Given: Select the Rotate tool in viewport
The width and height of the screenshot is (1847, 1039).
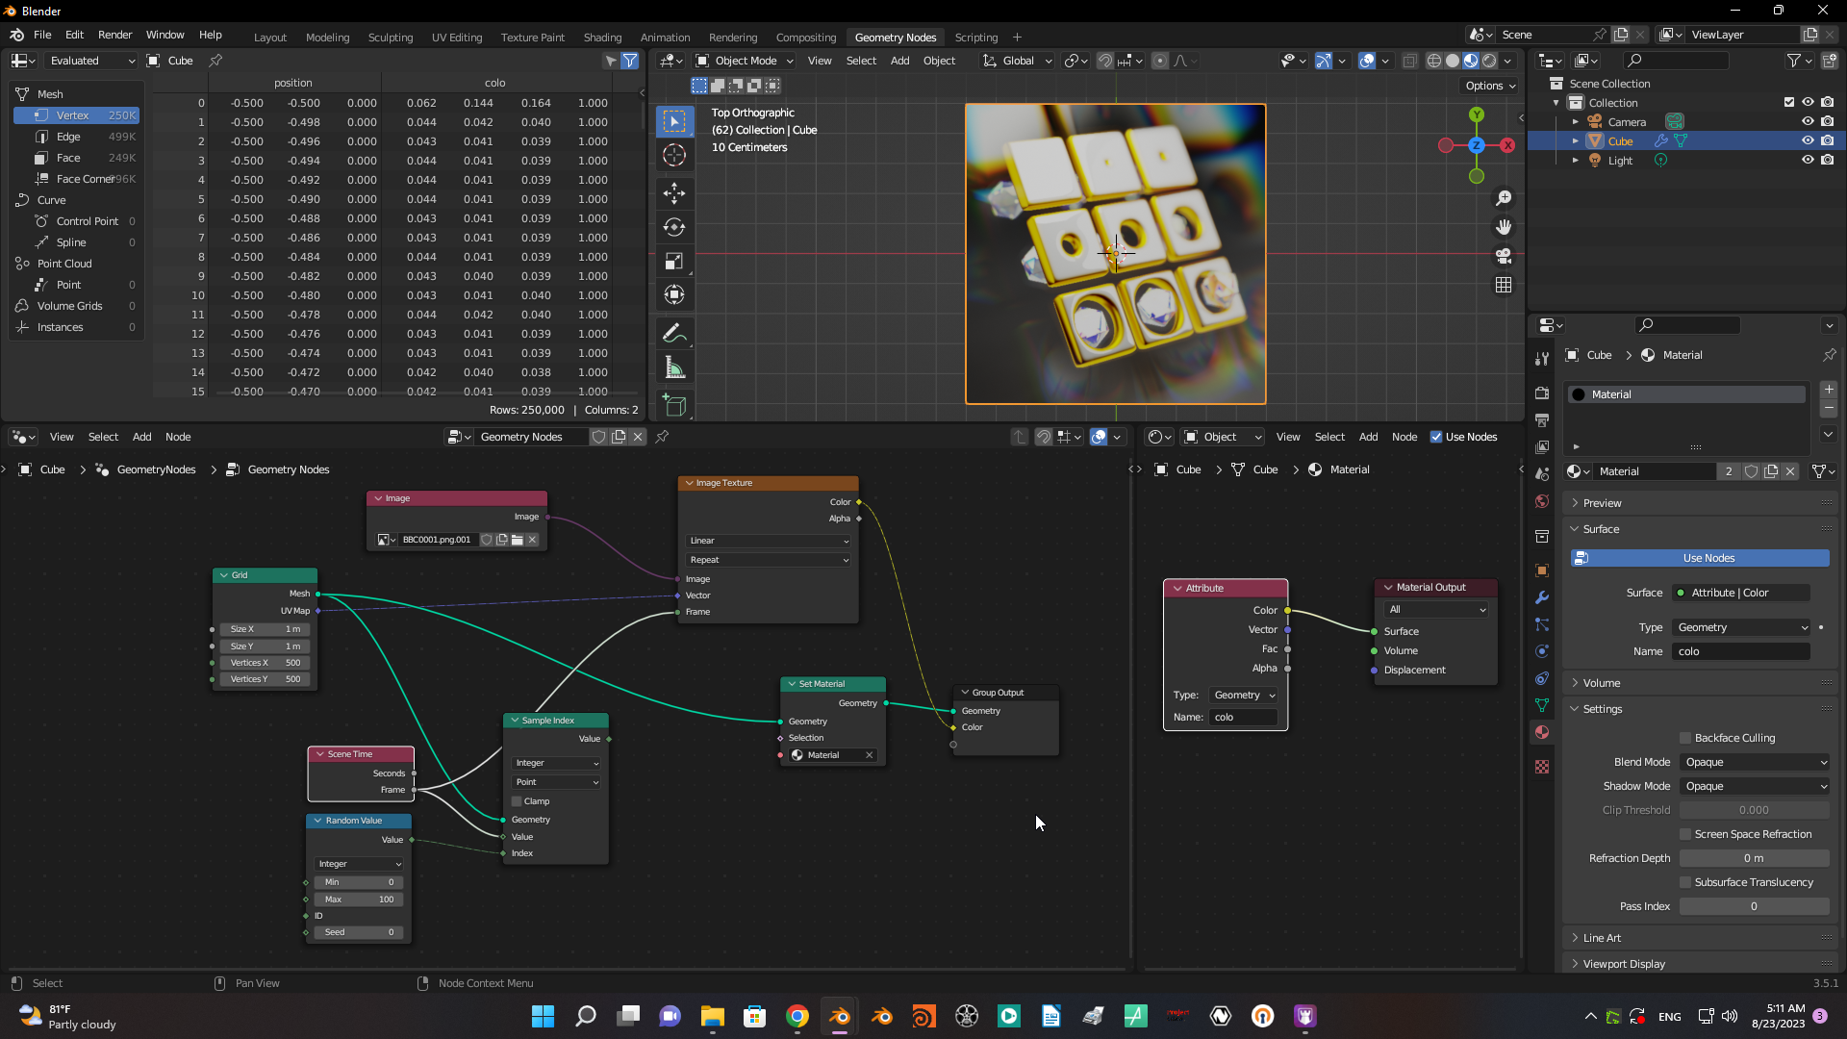Looking at the screenshot, I should pyautogui.click(x=674, y=227).
